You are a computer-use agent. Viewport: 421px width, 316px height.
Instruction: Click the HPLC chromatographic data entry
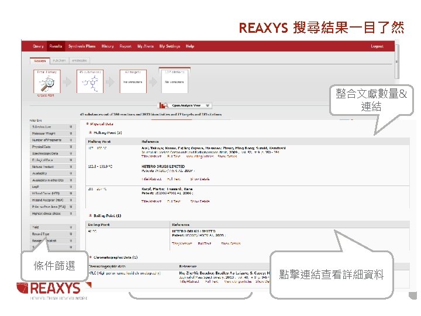pyautogui.click(x=125, y=273)
